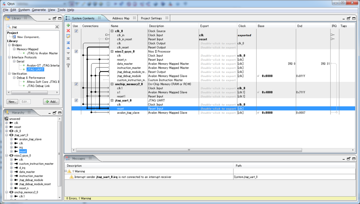Close the Hierarchy tab
The width and height of the screenshot is (360, 204).
click(x=29, y=112)
